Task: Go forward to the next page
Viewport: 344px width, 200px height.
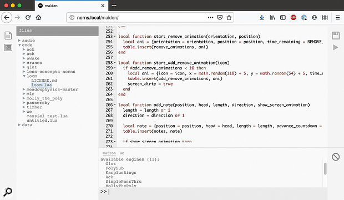Action: 17,17
